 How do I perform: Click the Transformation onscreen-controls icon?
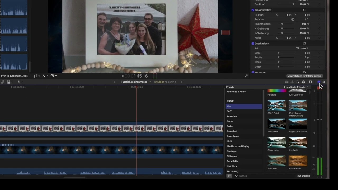pyautogui.click(x=304, y=10)
